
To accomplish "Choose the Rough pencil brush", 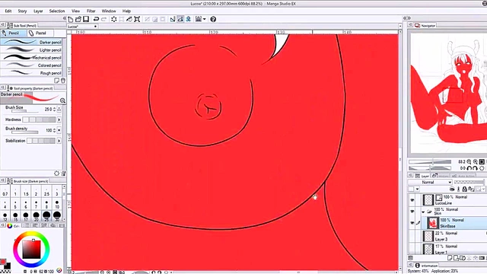I will [x=31, y=73].
